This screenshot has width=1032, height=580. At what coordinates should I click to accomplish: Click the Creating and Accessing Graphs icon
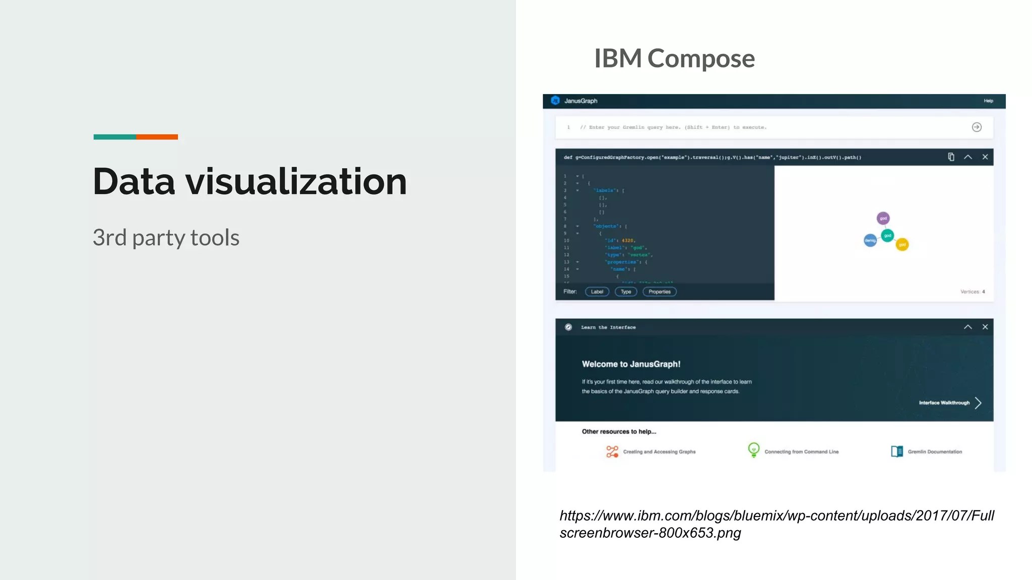pyautogui.click(x=612, y=452)
